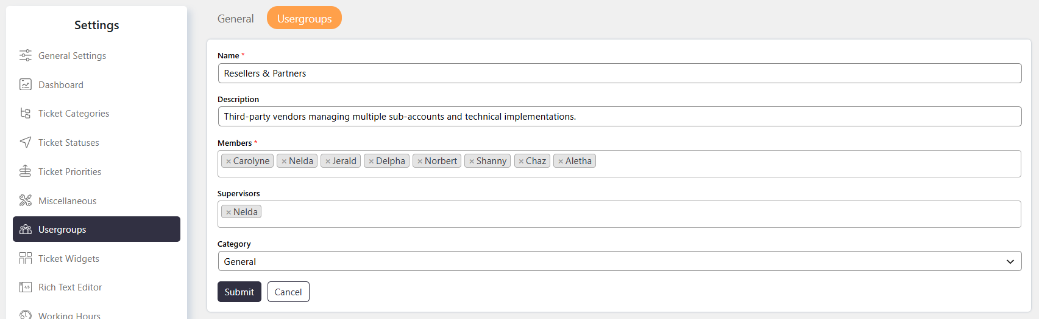The height and width of the screenshot is (319, 1039).
Task: Click the Working Hours clock icon
Action: 26,315
